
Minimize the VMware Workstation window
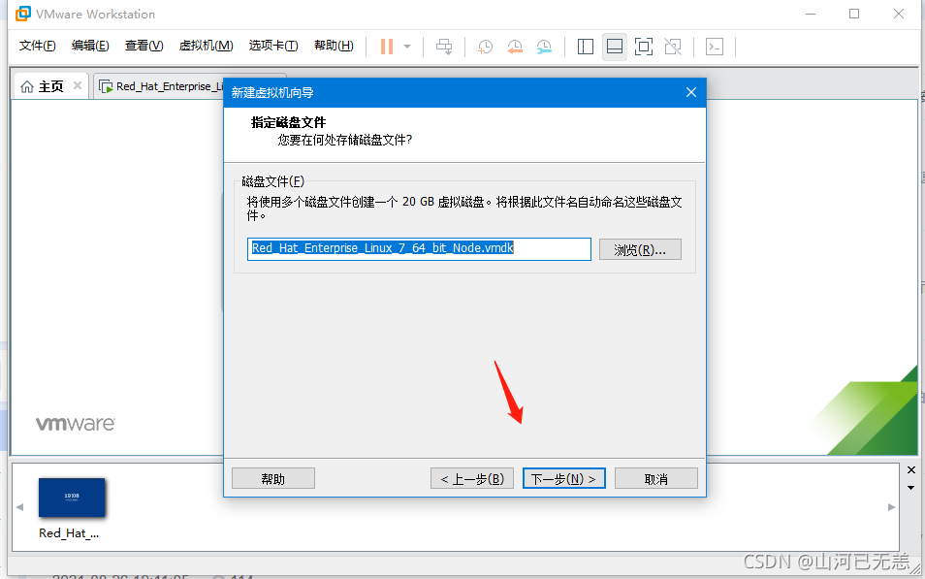(x=811, y=14)
